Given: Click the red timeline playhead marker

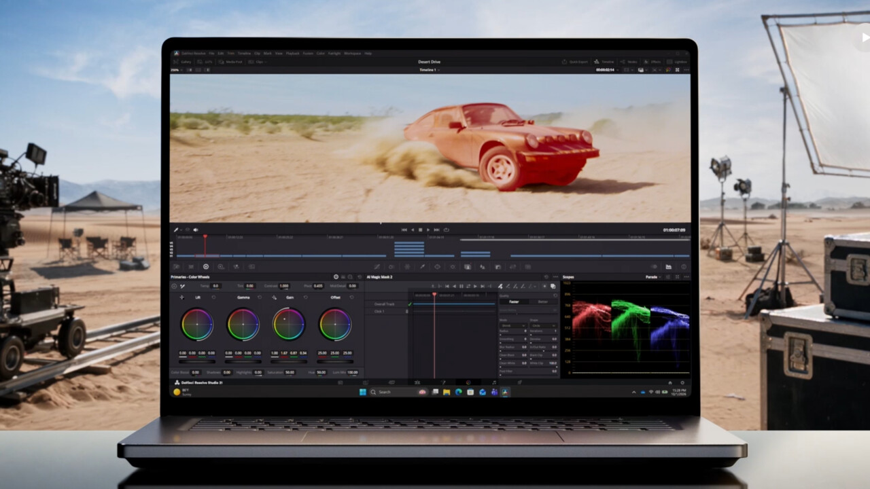Looking at the screenshot, I should click(x=205, y=237).
